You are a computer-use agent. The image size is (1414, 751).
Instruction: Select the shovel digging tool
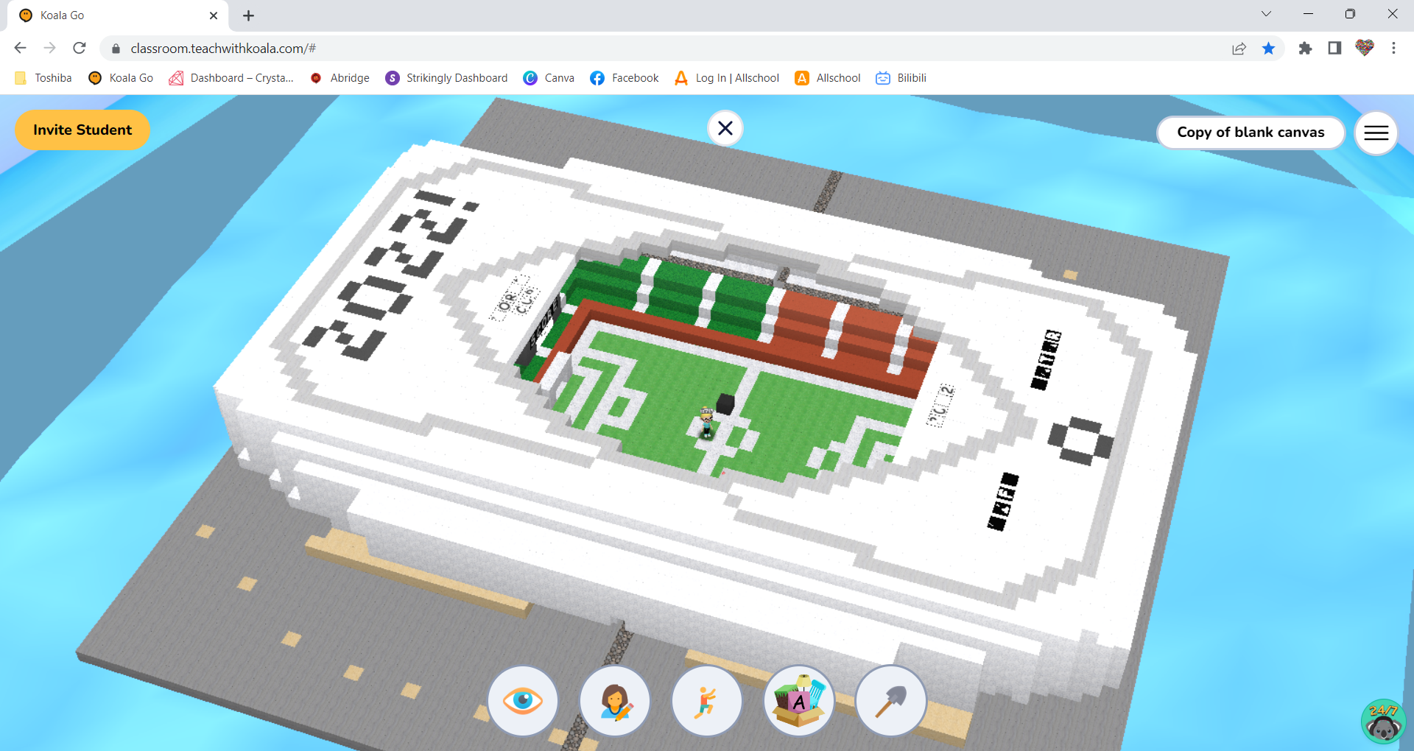click(x=891, y=700)
